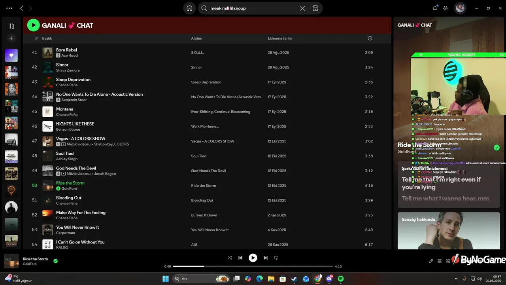The width and height of the screenshot is (506, 285).
Task: Sort tracks by the # column
Action: pos(36,38)
